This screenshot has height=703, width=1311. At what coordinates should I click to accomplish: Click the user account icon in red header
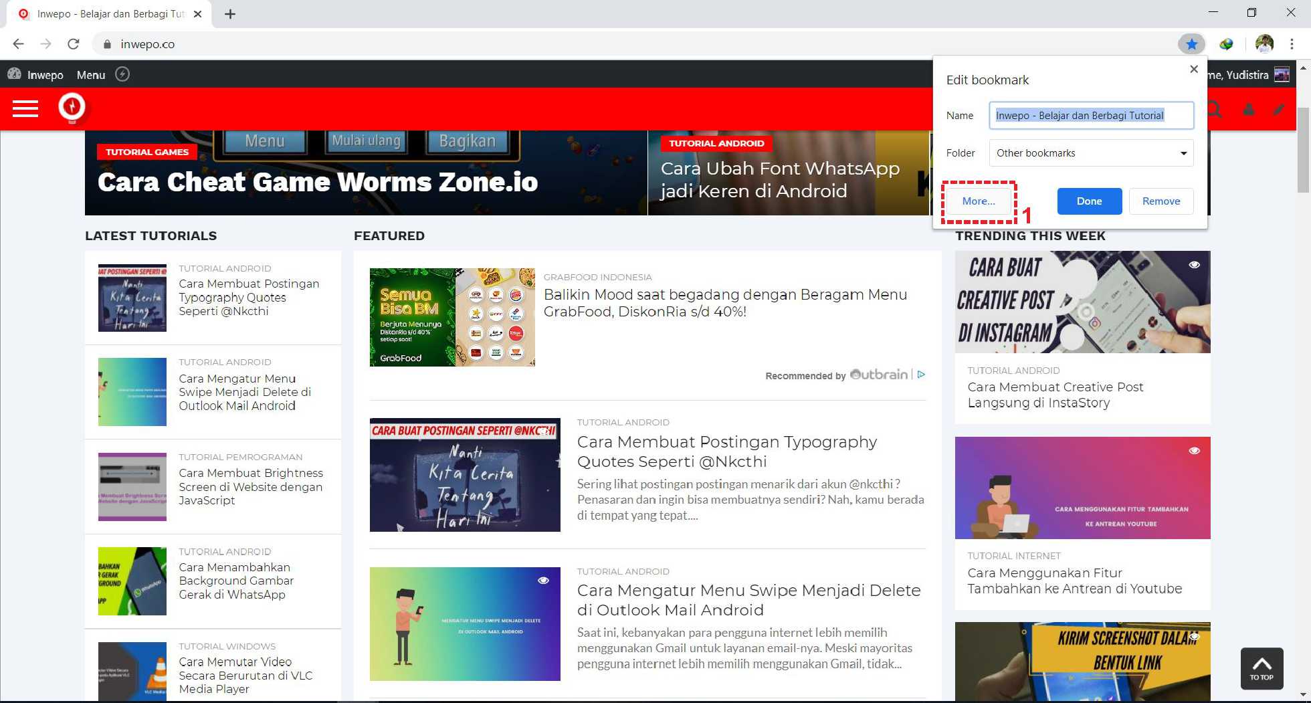(x=1248, y=109)
